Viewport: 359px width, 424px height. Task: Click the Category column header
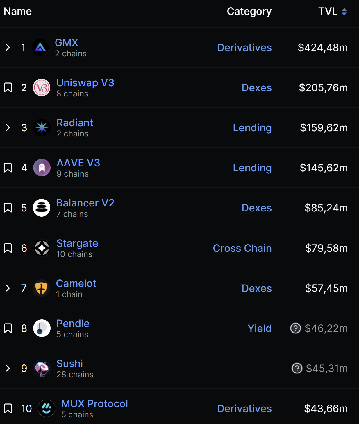249,11
